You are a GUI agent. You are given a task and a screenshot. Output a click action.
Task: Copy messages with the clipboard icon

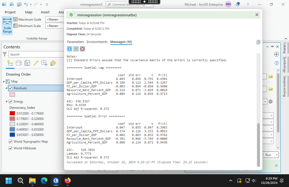click(258, 42)
